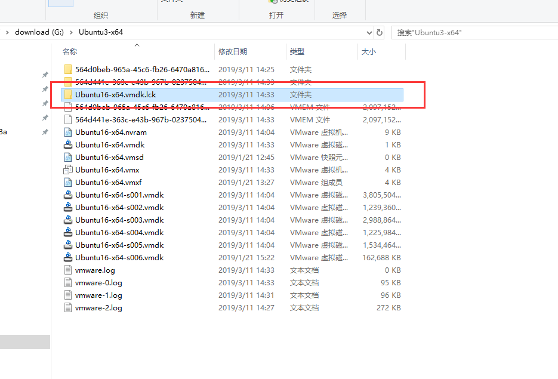Refresh the Ubuntu3-x64 folder view

click(x=380, y=32)
